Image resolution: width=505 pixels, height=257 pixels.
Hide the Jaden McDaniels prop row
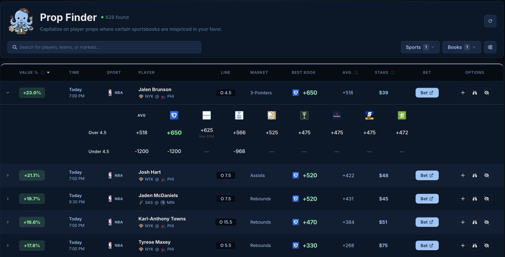pyautogui.click(x=486, y=199)
